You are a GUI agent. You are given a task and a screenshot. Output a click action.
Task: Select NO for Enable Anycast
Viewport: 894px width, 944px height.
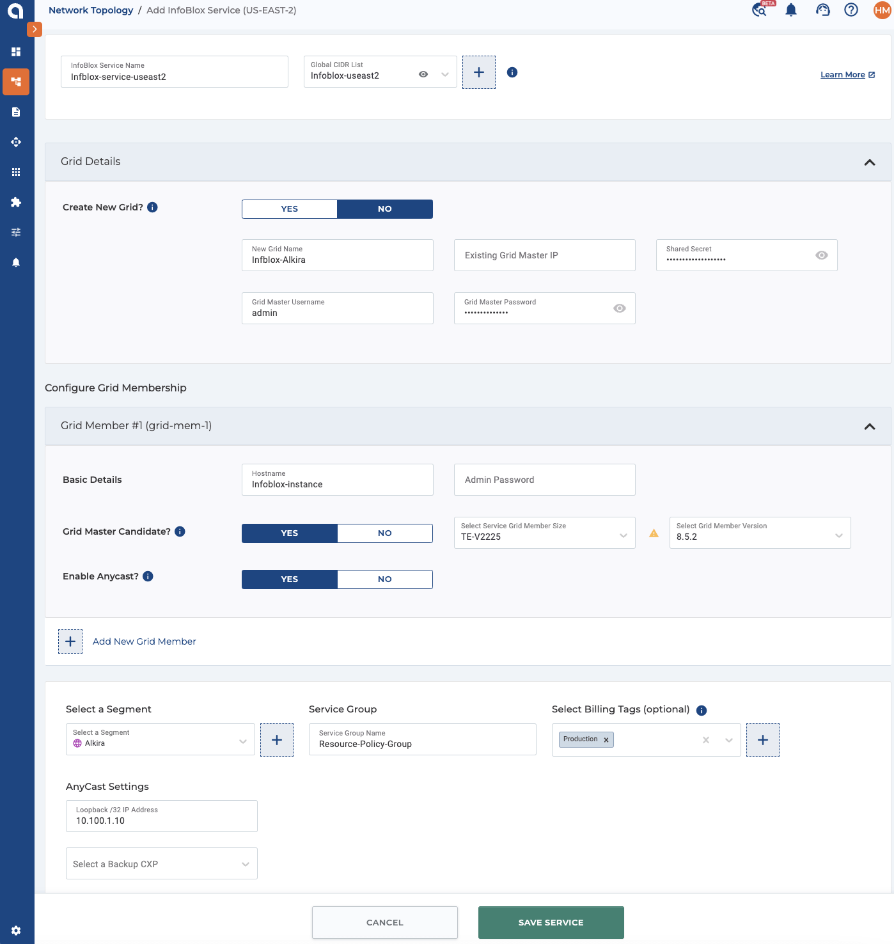coord(385,579)
